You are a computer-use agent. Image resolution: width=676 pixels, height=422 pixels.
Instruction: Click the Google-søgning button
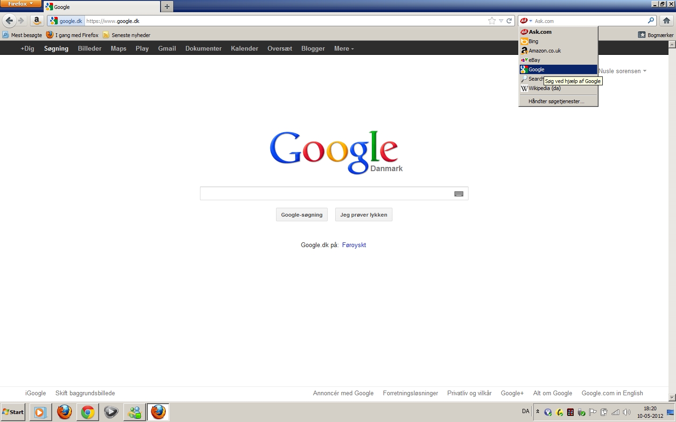pos(302,215)
